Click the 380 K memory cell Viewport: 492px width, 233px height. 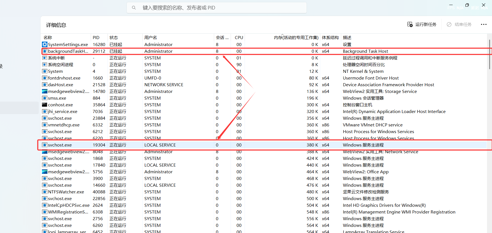pyautogui.click(x=312, y=145)
